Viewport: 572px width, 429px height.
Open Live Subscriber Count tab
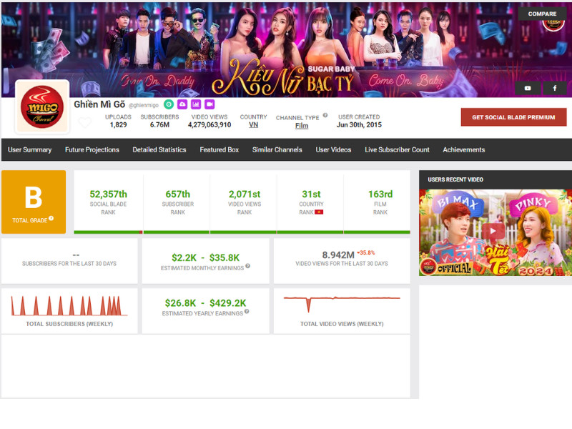coord(397,149)
